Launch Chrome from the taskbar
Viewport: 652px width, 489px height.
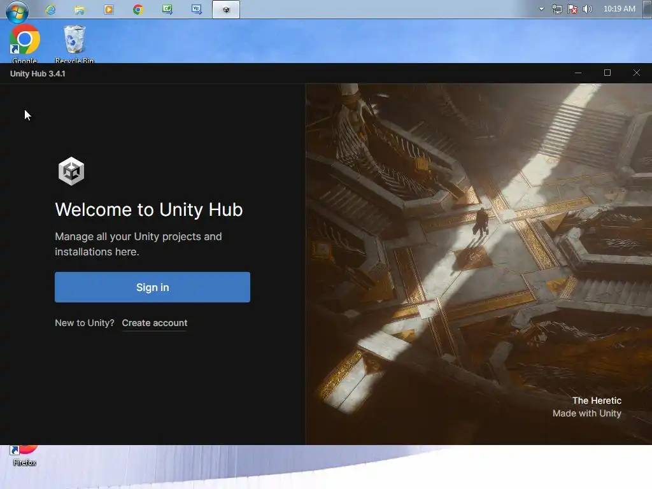click(x=138, y=9)
